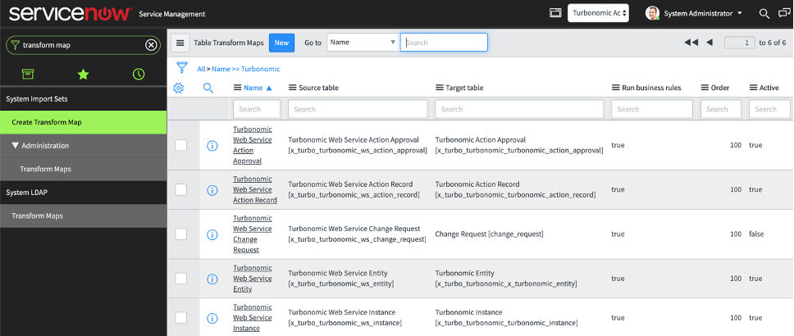Go to first page of results
The height and width of the screenshot is (336, 794).
[x=691, y=43]
